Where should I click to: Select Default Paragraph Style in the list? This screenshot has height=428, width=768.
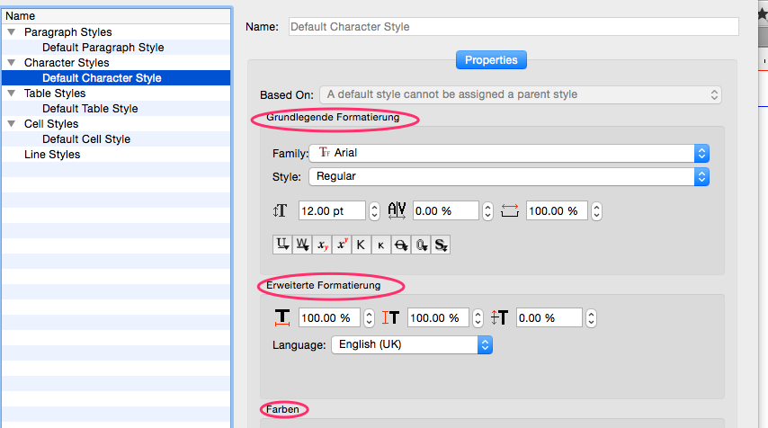[103, 48]
